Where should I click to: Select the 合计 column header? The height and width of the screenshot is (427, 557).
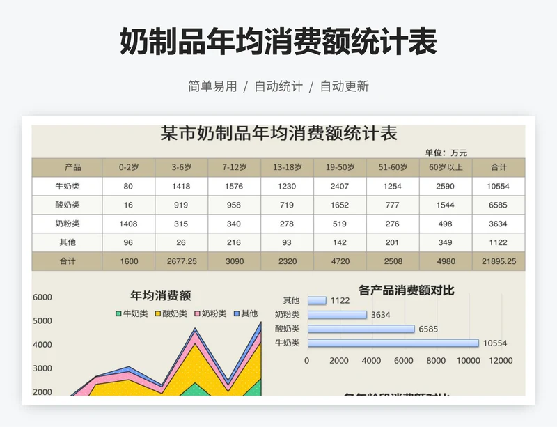(x=499, y=167)
